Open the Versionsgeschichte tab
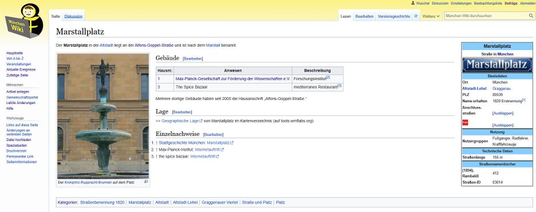The height and width of the screenshot is (212, 536). click(394, 17)
